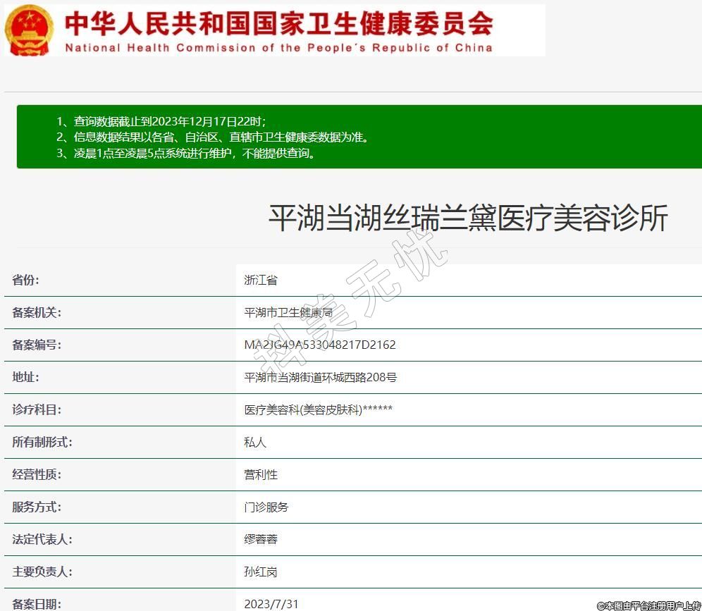Click the main responsible person 孙红岗
Screen dimensions: 702x611
pyautogui.click(x=261, y=572)
